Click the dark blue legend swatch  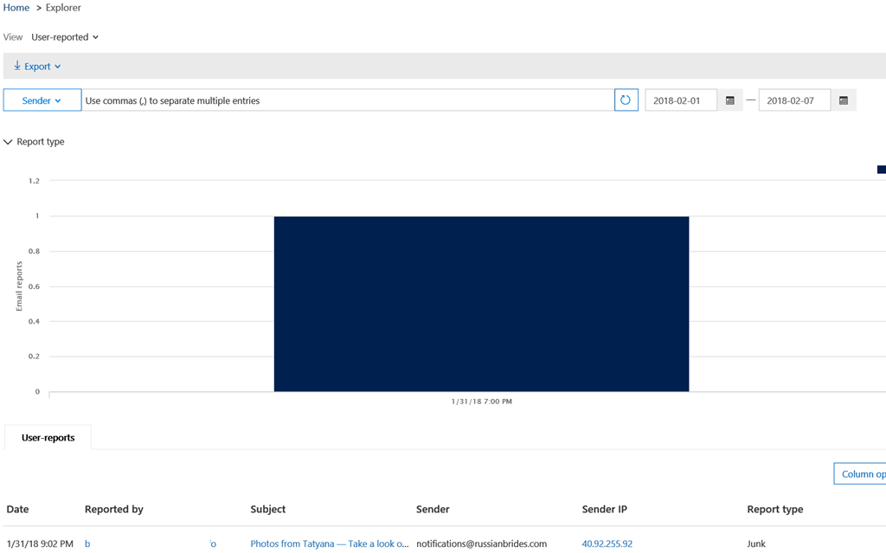point(881,170)
